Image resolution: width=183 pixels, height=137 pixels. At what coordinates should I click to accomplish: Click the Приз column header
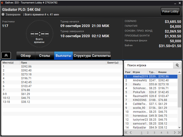click(x=63, y=63)
